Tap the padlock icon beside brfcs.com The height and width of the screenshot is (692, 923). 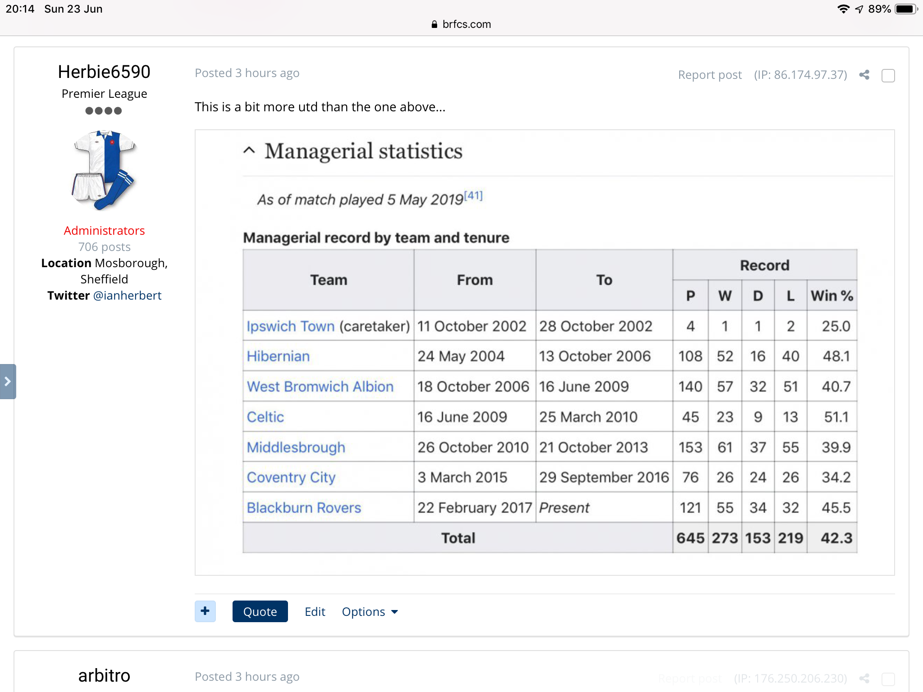[434, 24]
